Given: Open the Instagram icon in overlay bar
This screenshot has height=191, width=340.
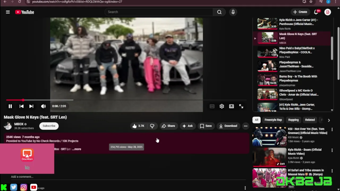Looking at the screenshot, I should point(24,187).
